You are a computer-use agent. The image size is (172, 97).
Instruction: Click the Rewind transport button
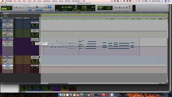(x=120, y=10)
